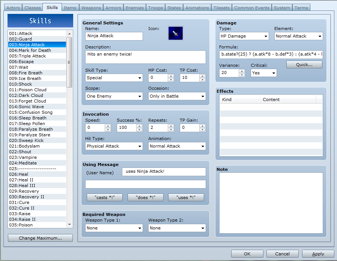The image size is (337, 261).
Task: Select 020:Sweep Kick skill
Action: [37, 140]
